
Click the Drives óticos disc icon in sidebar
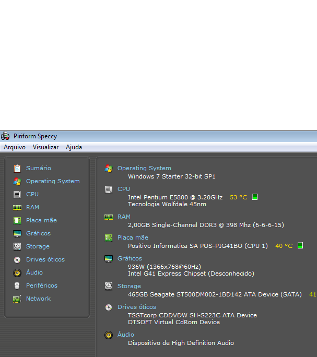coord(17,260)
